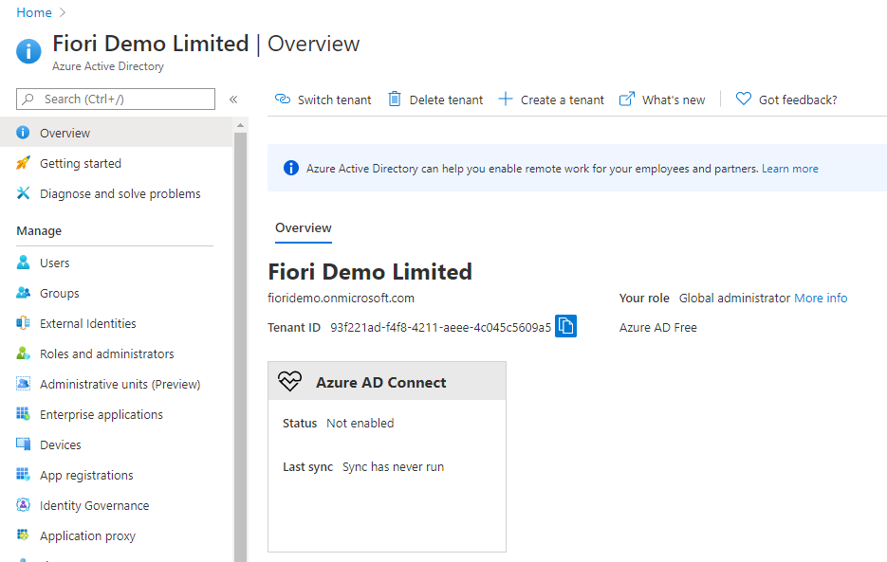This screenshot has height=562, width=887.
Task: Click the Got feedback? button label
Action: [x=798, y=100]
